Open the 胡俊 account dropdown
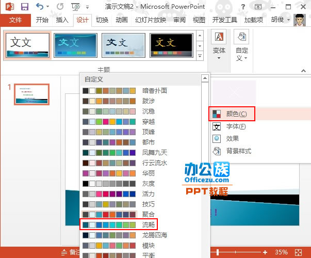The image size is (311, 258). click(281, 20)
